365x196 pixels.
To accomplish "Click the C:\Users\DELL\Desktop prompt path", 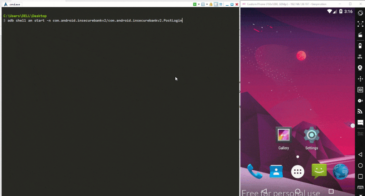I will pyautogui.click(x=25, y=16).
